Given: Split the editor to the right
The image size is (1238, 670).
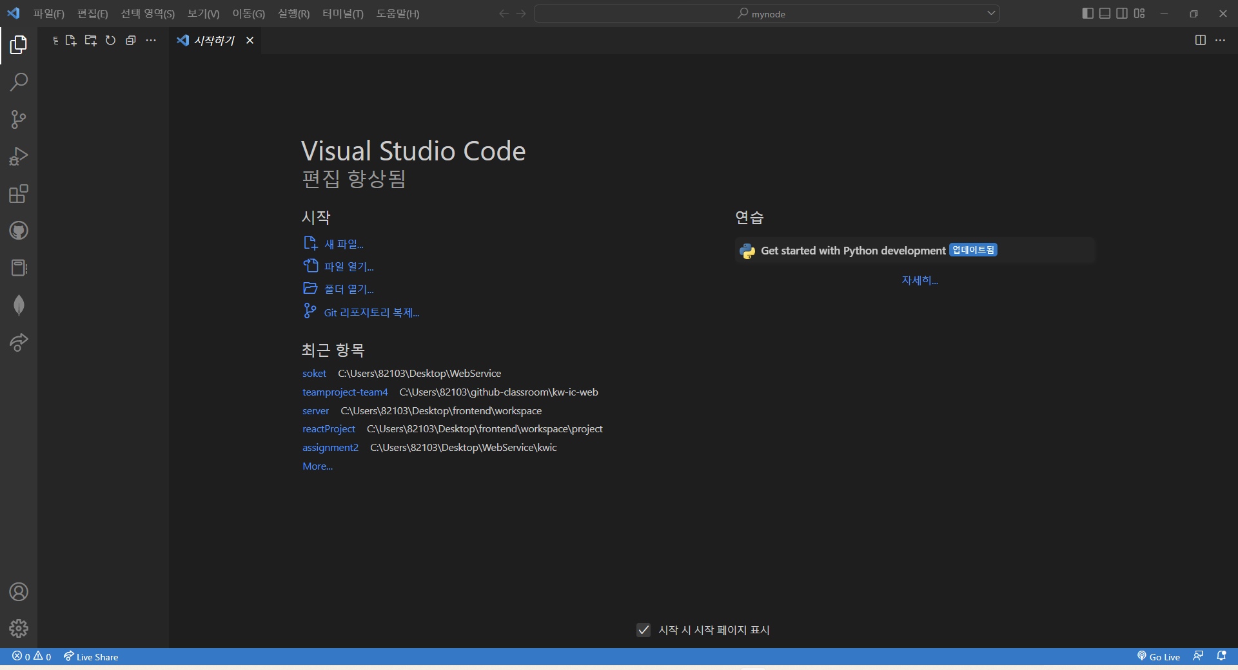Looking at the screenshot, I should click(1201, 40).
